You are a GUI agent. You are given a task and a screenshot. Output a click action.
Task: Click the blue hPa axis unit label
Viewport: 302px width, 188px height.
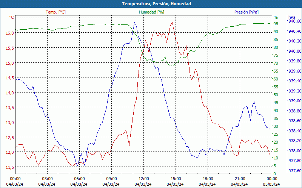291,17
